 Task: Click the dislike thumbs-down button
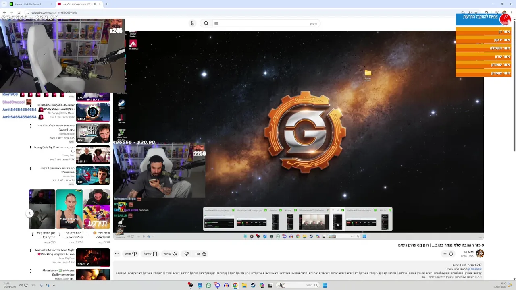186,254
